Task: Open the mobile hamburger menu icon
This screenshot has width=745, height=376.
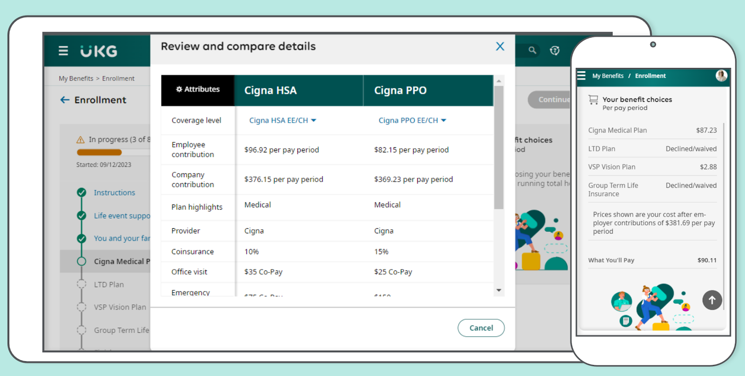Action: 581,75
